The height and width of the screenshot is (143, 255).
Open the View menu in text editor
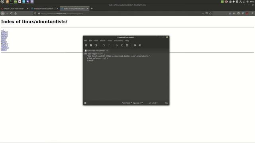click(96, 41)
